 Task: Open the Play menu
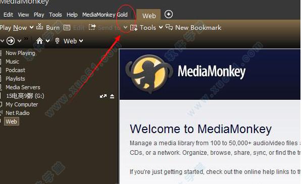pos(39,15)
